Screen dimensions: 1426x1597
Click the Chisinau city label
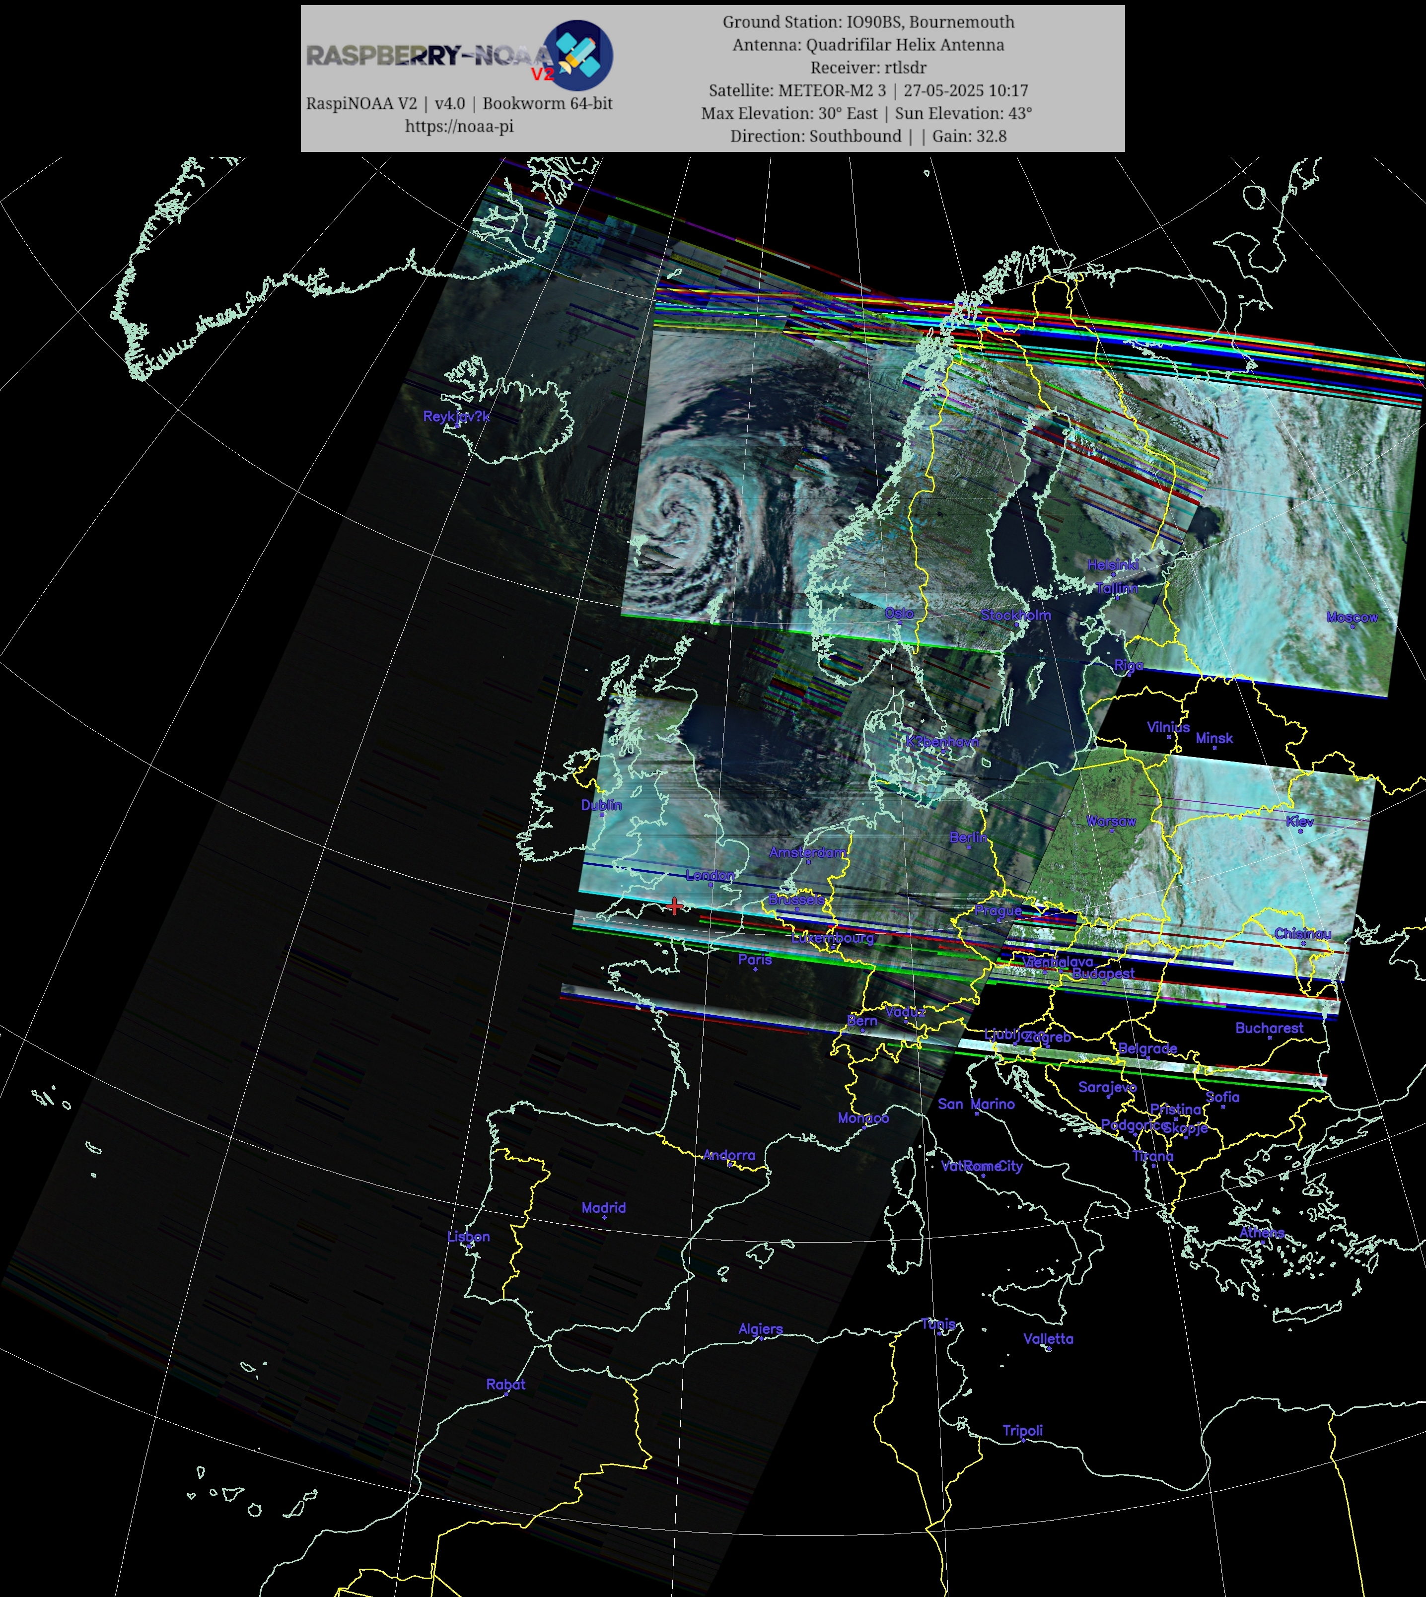click(1302, 934)
